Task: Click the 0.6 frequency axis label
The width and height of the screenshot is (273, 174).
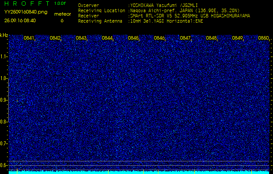Action: pos(4,165)
